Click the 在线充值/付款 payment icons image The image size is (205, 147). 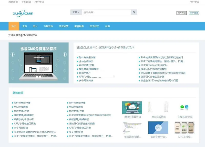(x=185, y=108)
